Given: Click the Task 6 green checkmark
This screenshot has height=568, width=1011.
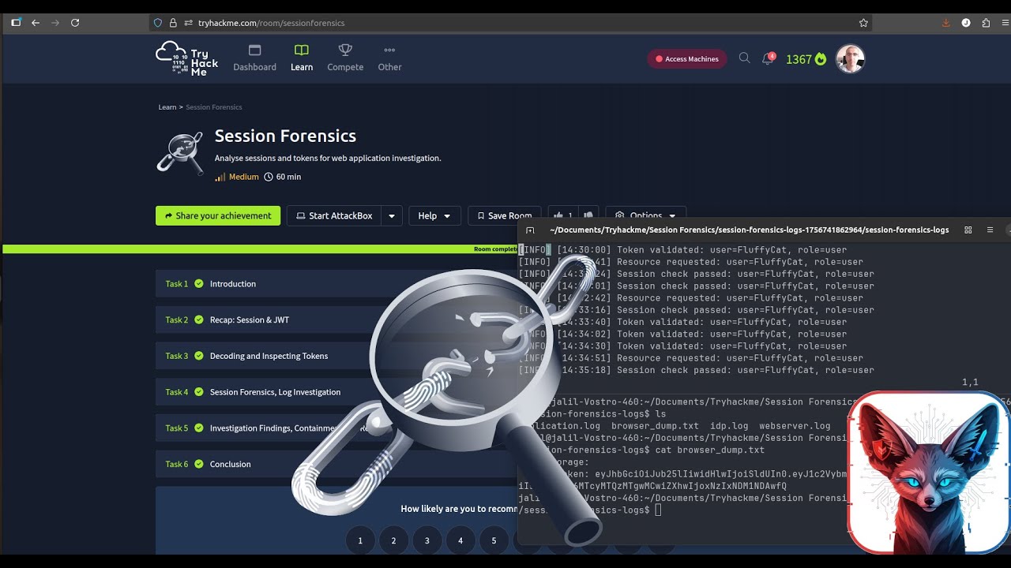Looking at the screenshot, I should (x=199, y=464).
